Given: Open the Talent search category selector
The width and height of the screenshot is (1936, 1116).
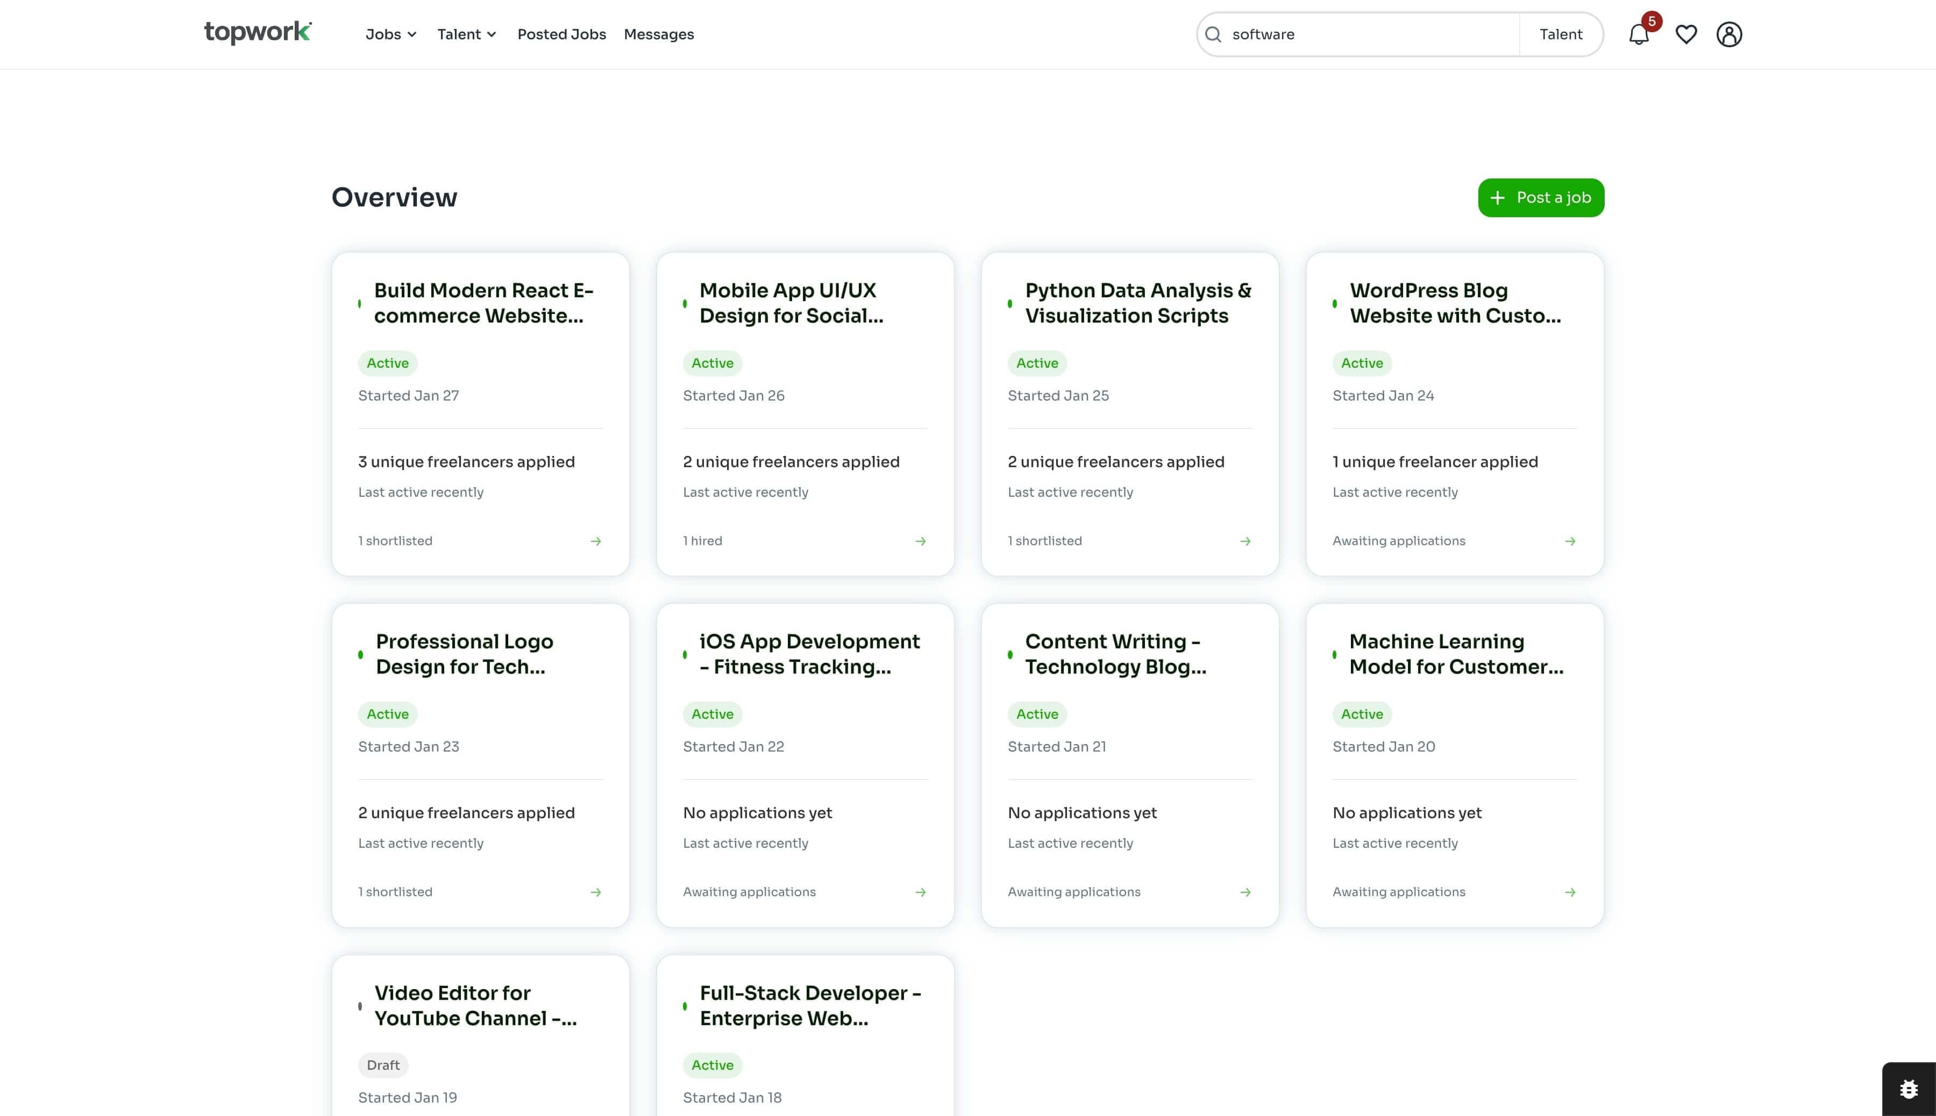Looking at the screenshot, I should click(x=1560, y=34).
